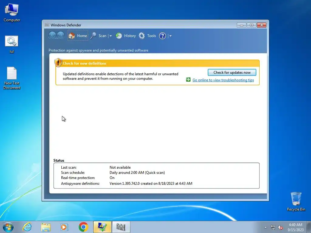Launch Internet Explorer from the taskbar

click(x=27, y=227)
